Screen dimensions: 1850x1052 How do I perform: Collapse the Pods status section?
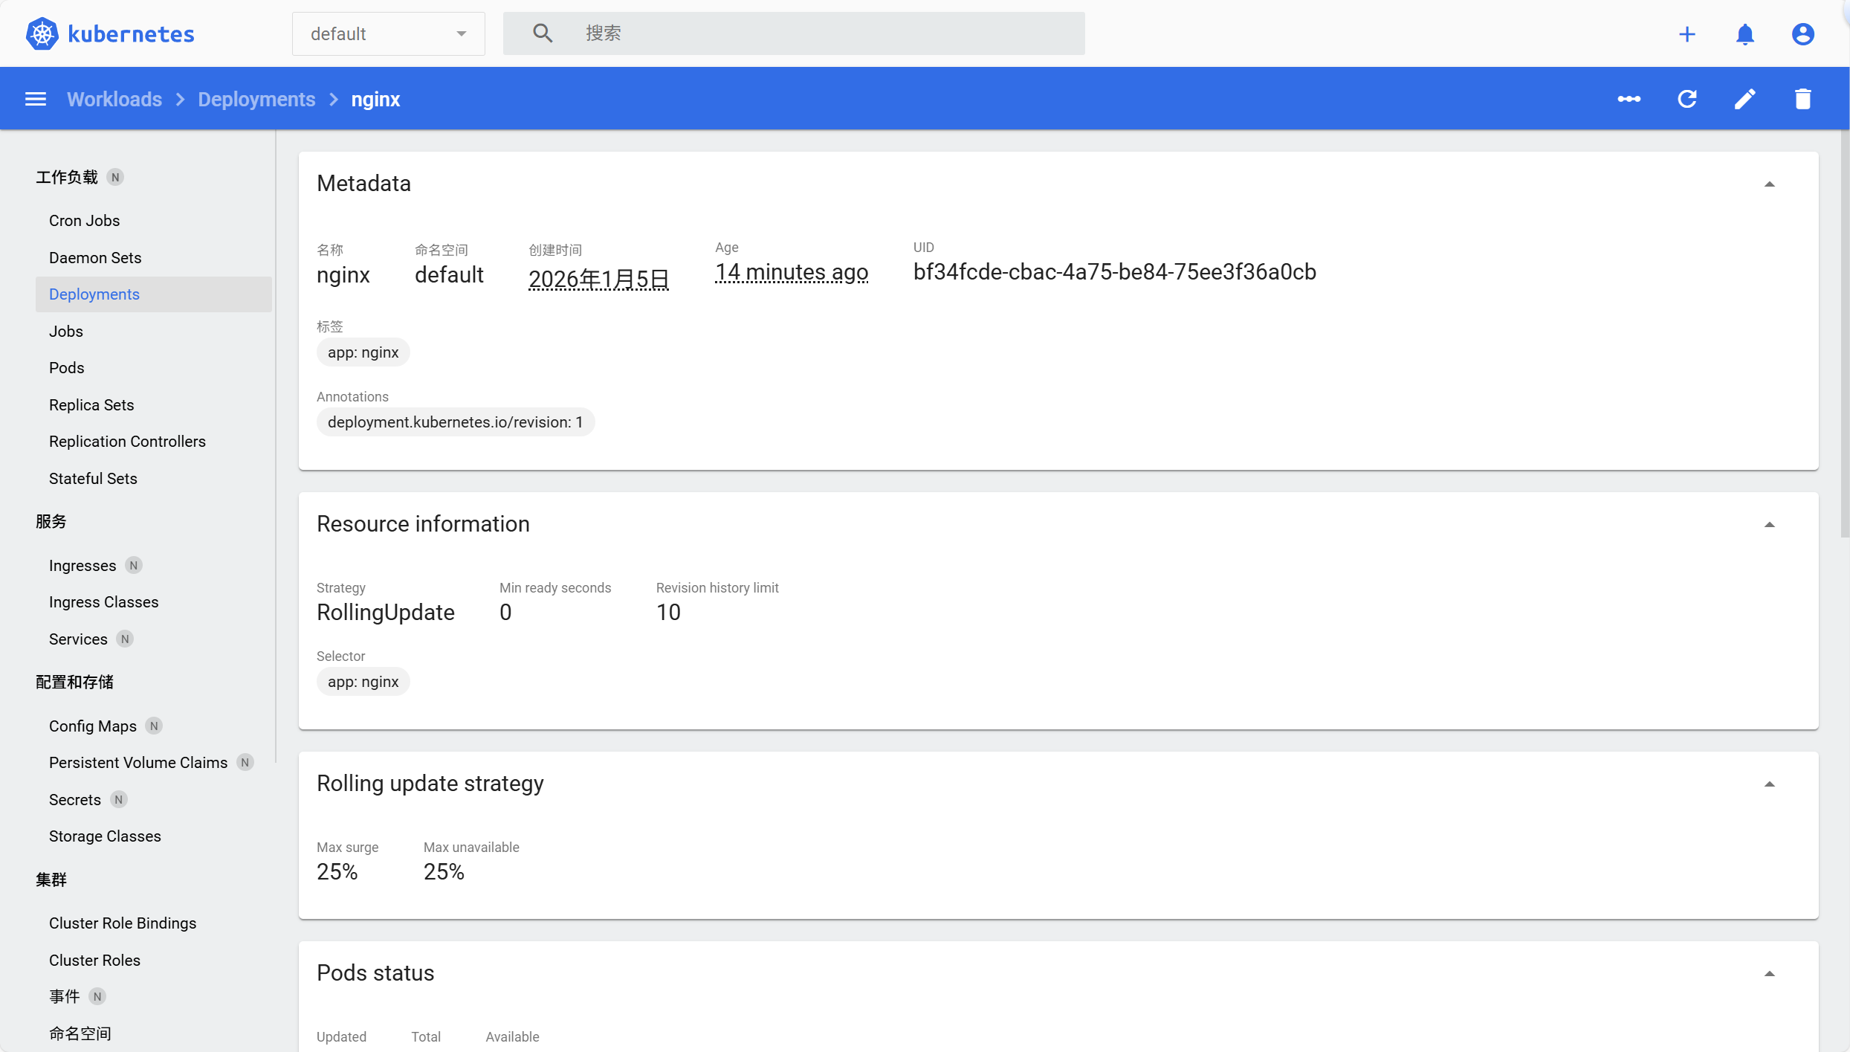pos(1769,974)
